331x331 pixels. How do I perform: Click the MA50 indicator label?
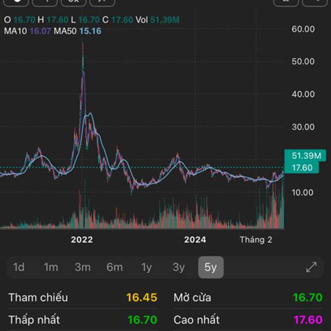tap(65, 31)
